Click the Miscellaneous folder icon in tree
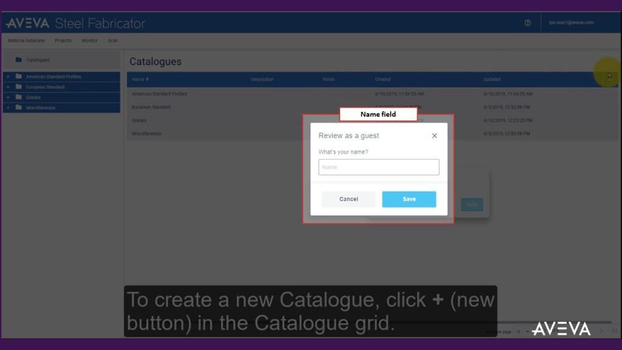Image resolution: width=622 pixels, height=350 pixels. [x=19, y=108]
